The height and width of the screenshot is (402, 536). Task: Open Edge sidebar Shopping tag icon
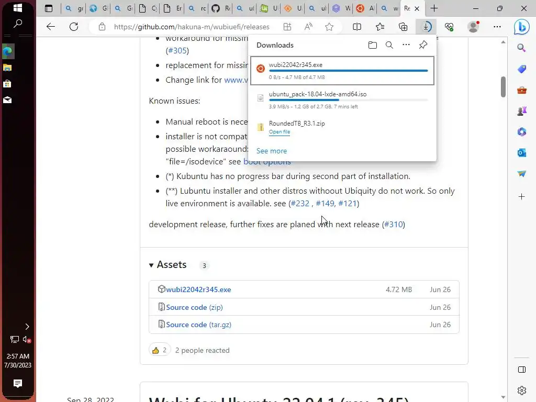(522, 69)
